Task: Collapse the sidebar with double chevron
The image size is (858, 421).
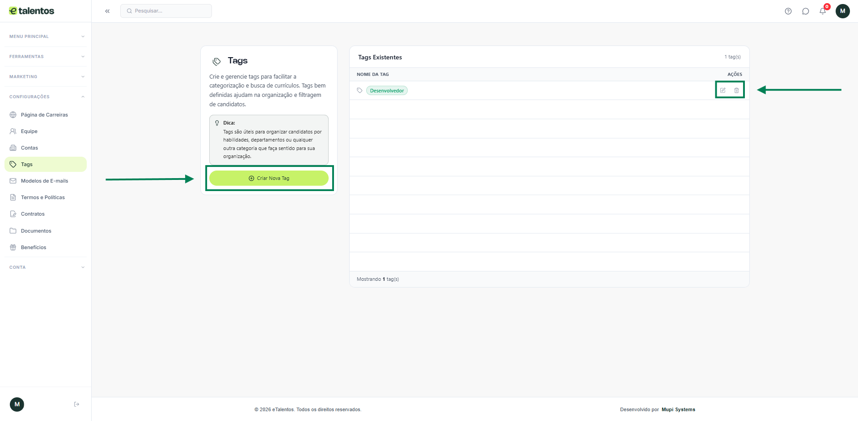Action: pos(107,11)
